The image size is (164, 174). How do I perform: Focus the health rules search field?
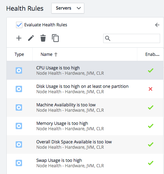(132, 38)
